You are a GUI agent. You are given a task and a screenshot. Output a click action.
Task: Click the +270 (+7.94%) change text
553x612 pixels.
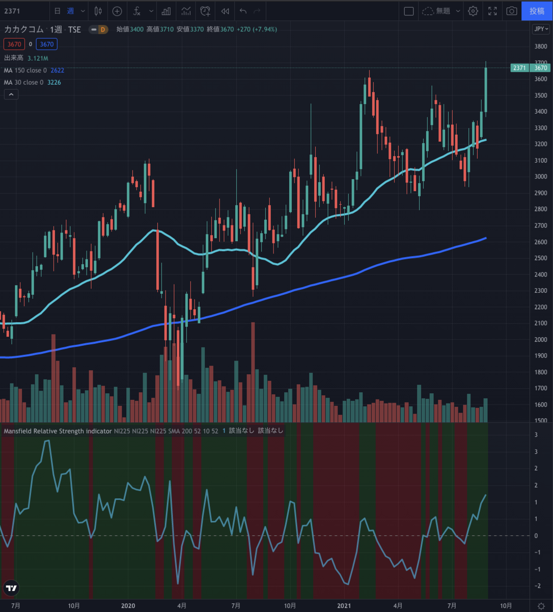[257, 30]
